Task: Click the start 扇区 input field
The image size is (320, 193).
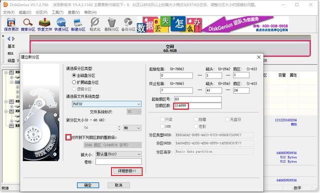Action: coord(241,75)
